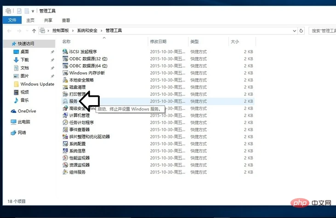Switch to the 共享 ribbon tab

point(48,20)
